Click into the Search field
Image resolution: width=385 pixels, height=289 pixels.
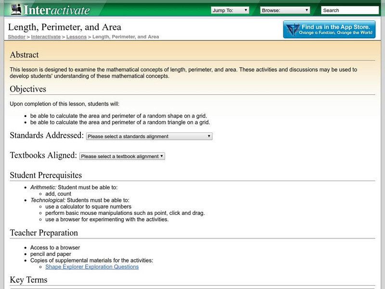pyautogui.click(x=350, y=10)
